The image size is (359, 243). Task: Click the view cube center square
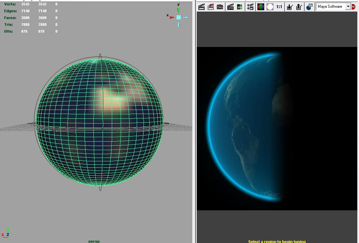click(x=179, y=17)
